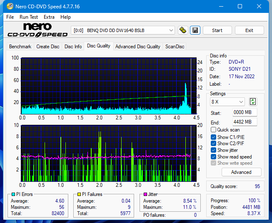Enable the Quick scan checkbox
This screenshot has height=223, width=272.
click(x=213, y=130)
